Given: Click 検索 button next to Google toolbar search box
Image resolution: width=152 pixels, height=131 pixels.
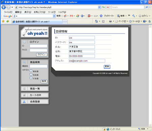Looking at the screenshot, I should (x=58, y=16).
